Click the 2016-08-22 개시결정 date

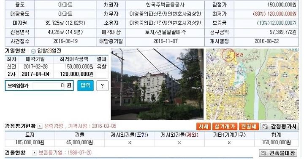pyautogui.click(x=266, y=41)
